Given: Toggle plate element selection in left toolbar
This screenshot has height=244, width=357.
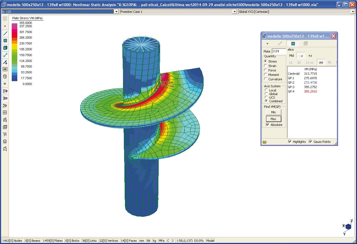Looking at the screenshot, I should (x=5, y=41).
